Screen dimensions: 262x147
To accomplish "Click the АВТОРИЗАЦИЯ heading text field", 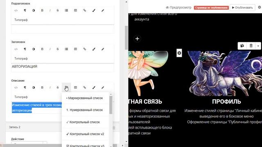I will (63, 67).
